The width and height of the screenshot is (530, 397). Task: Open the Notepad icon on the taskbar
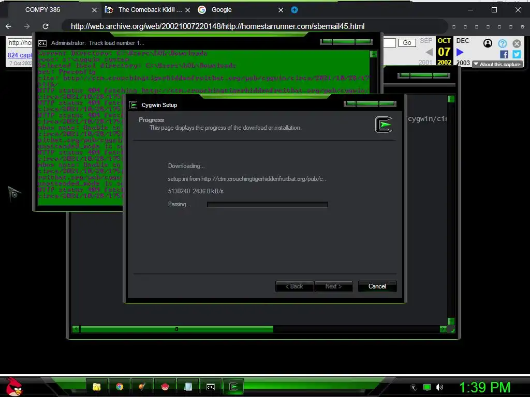[x=188, y=387]
